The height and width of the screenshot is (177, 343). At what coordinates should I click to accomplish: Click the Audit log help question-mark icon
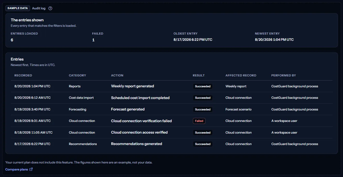click(x=50, y=8)
